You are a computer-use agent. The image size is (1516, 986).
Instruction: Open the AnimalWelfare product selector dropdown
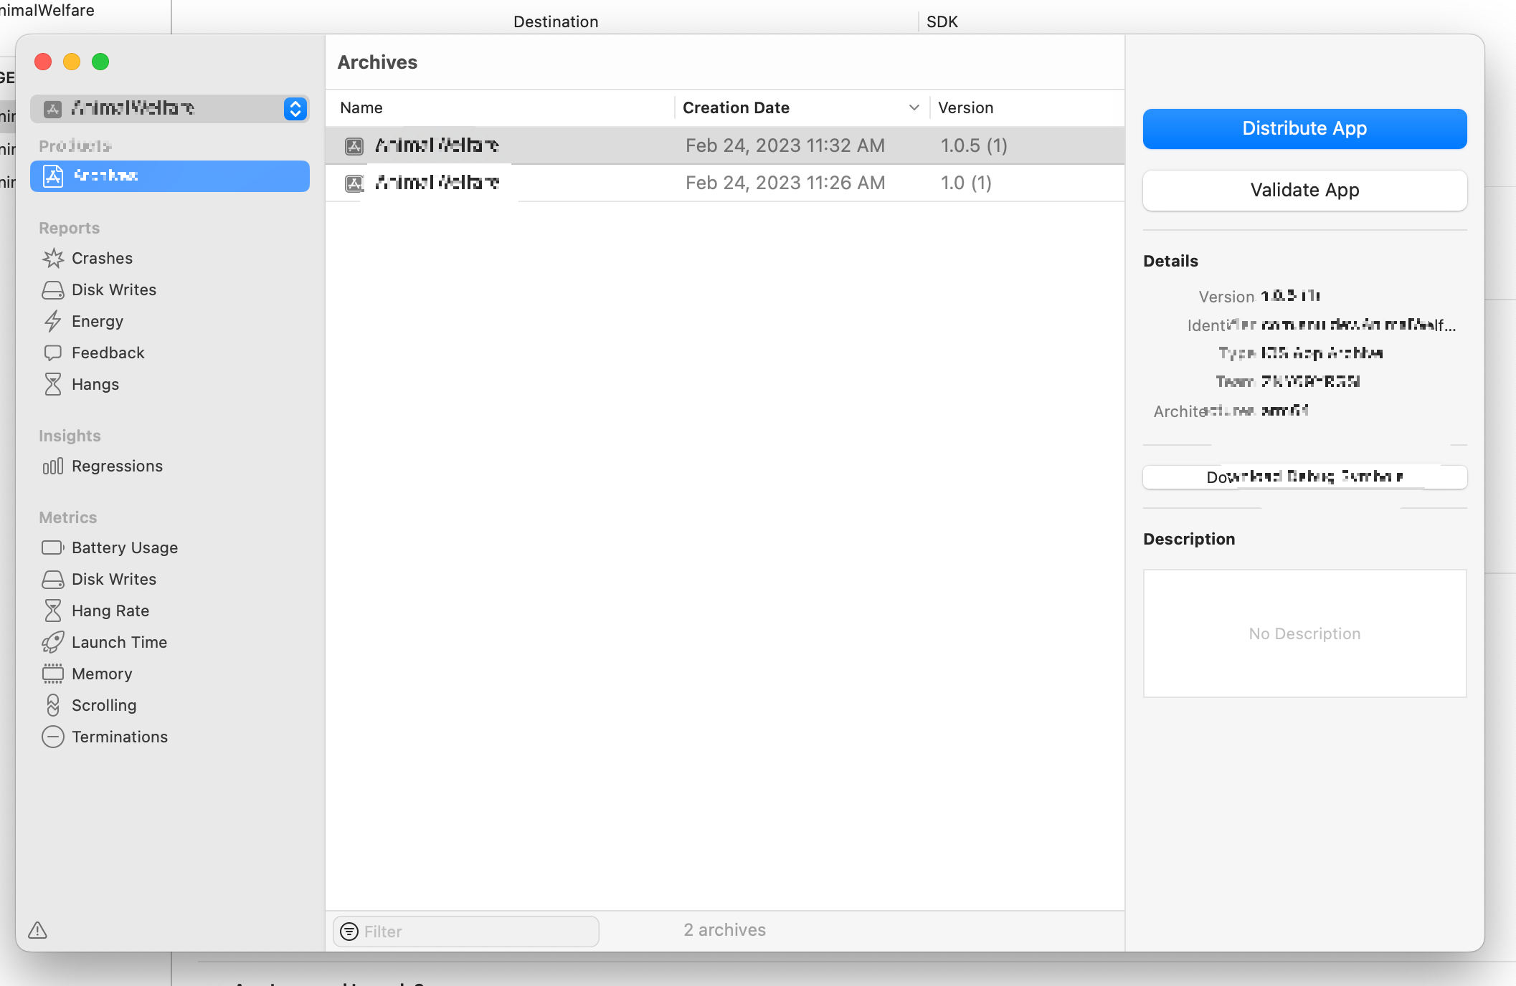(x=295, y=108)
